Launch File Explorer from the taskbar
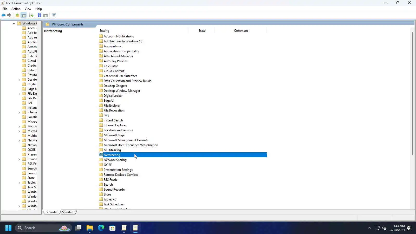The width and height of the screenshot is (416, 234). 90,228
